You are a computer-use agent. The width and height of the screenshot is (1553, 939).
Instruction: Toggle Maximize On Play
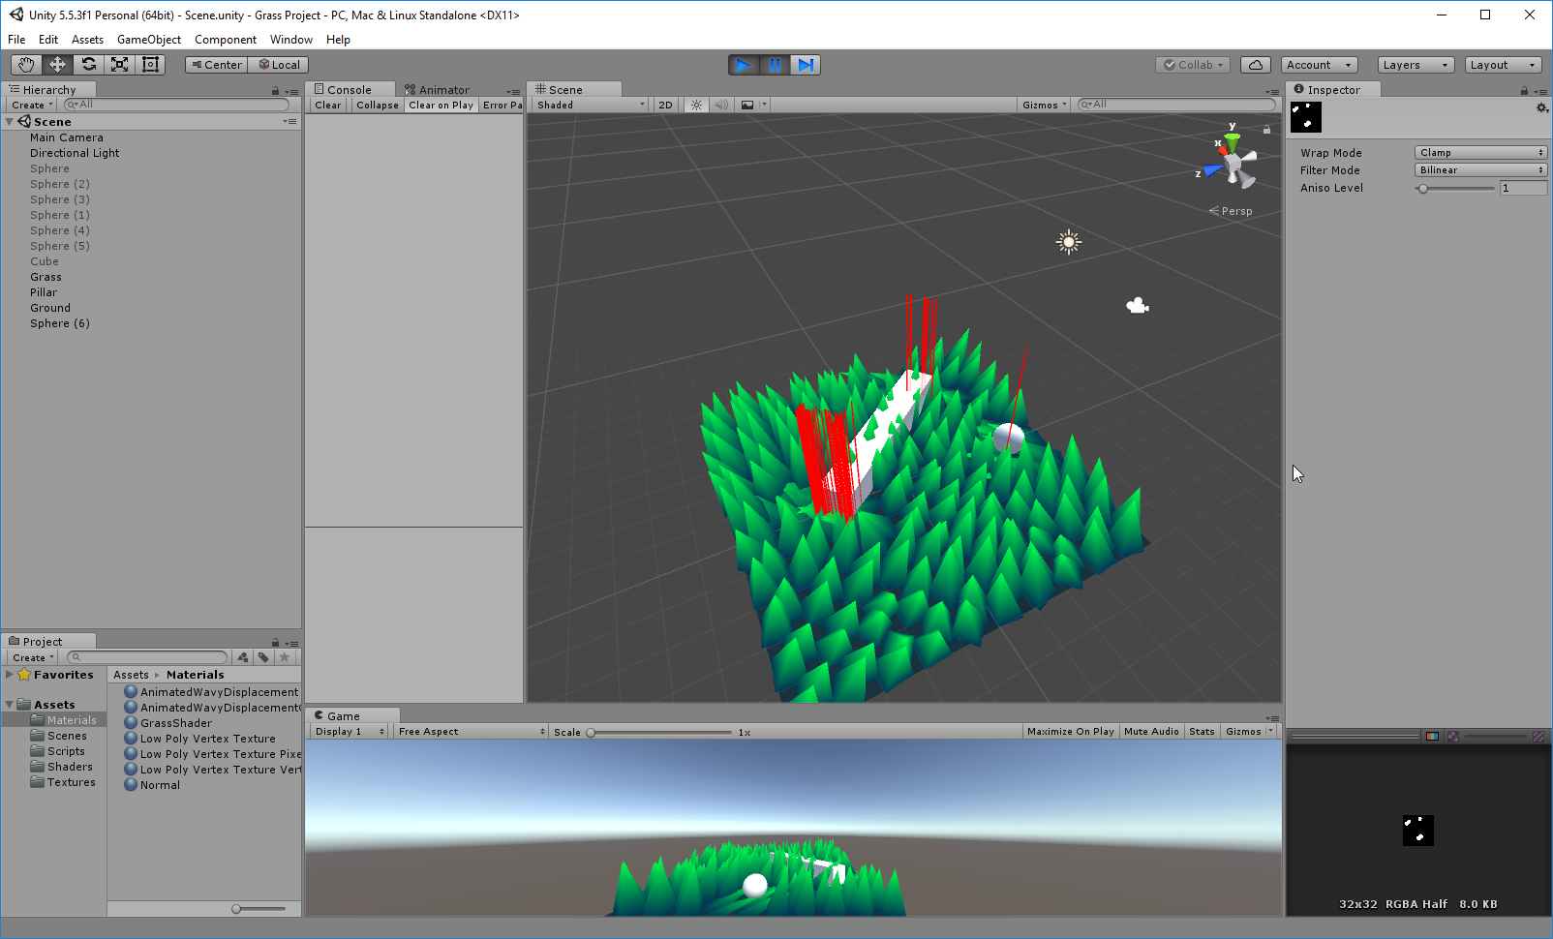click(x=1070, y=732)
